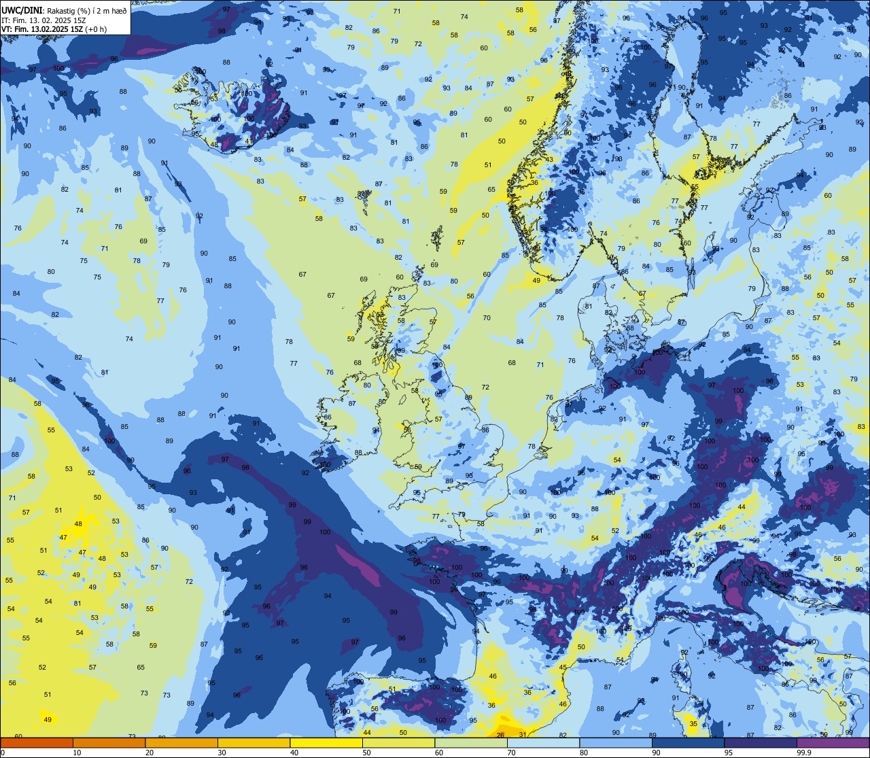Screen dimensions: 870x758
Task: Click the legend tick label '99.9'
Action: tap(804, 752)
